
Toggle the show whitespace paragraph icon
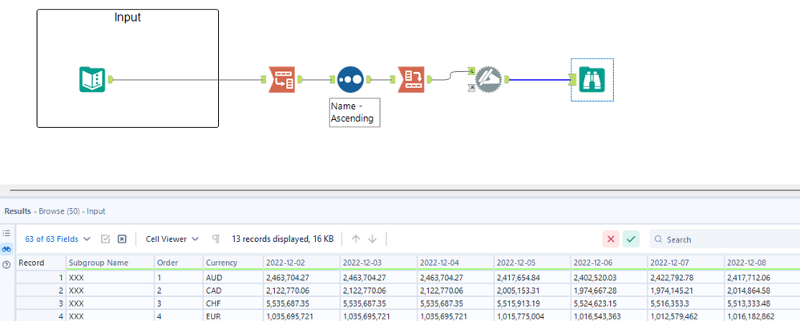(216, 239)
